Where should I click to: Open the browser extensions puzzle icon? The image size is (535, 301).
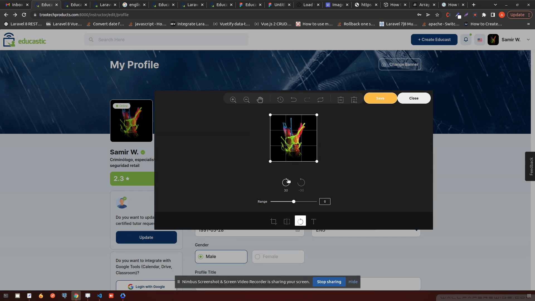click(484, 15)
